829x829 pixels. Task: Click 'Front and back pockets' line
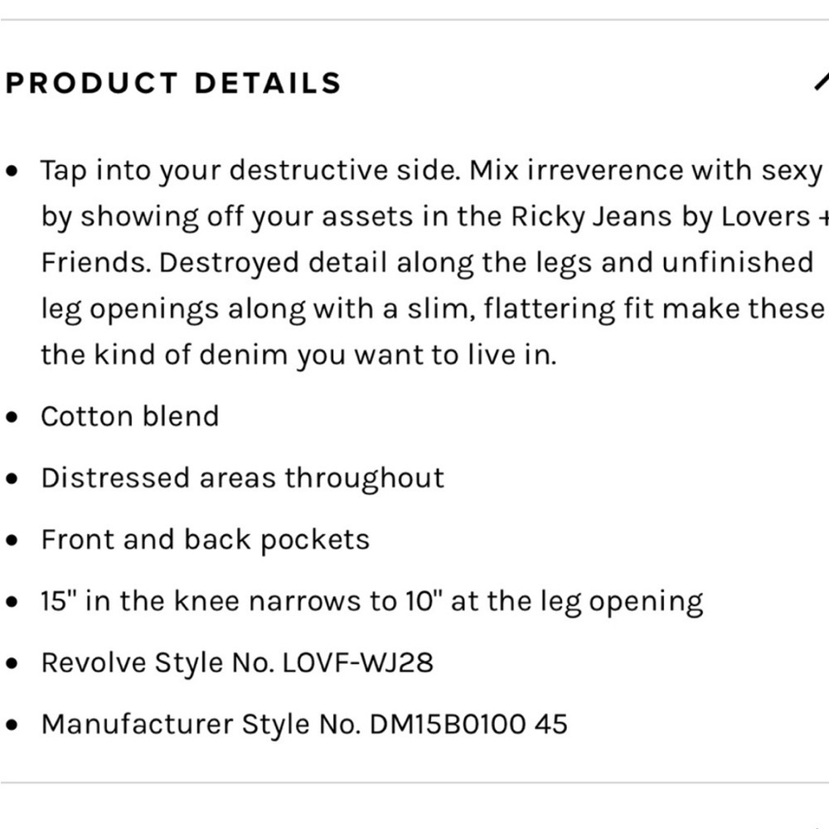tap(205, 540)
